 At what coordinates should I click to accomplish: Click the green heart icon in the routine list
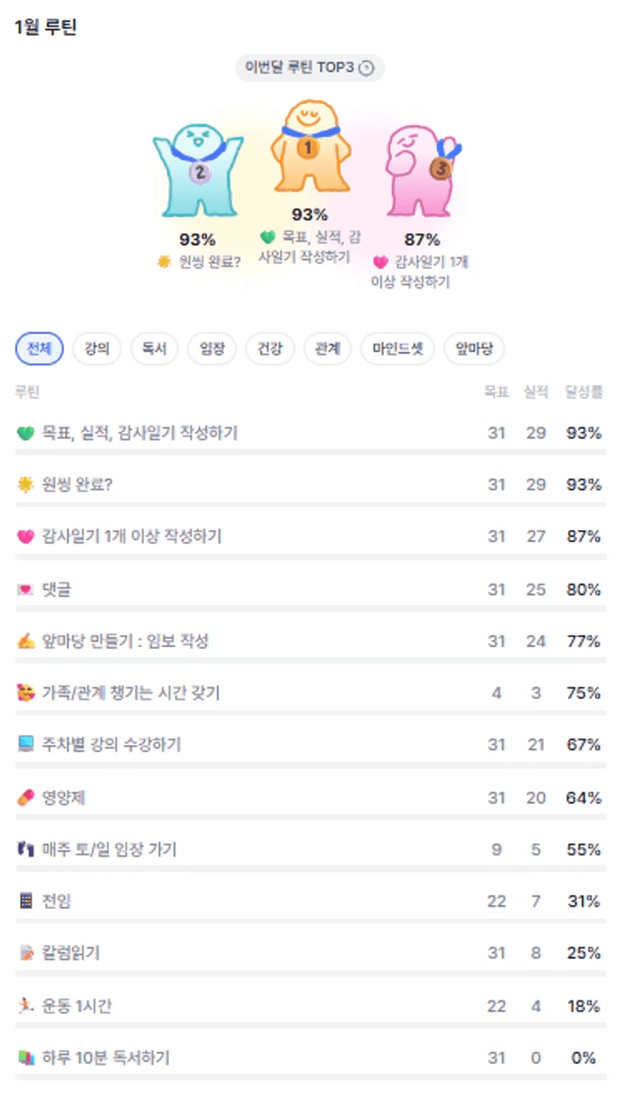(x=25, y=433)
